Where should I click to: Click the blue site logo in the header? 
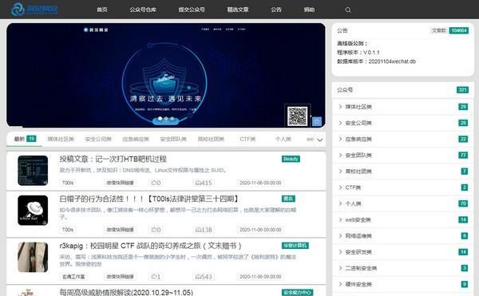point(34,9)
